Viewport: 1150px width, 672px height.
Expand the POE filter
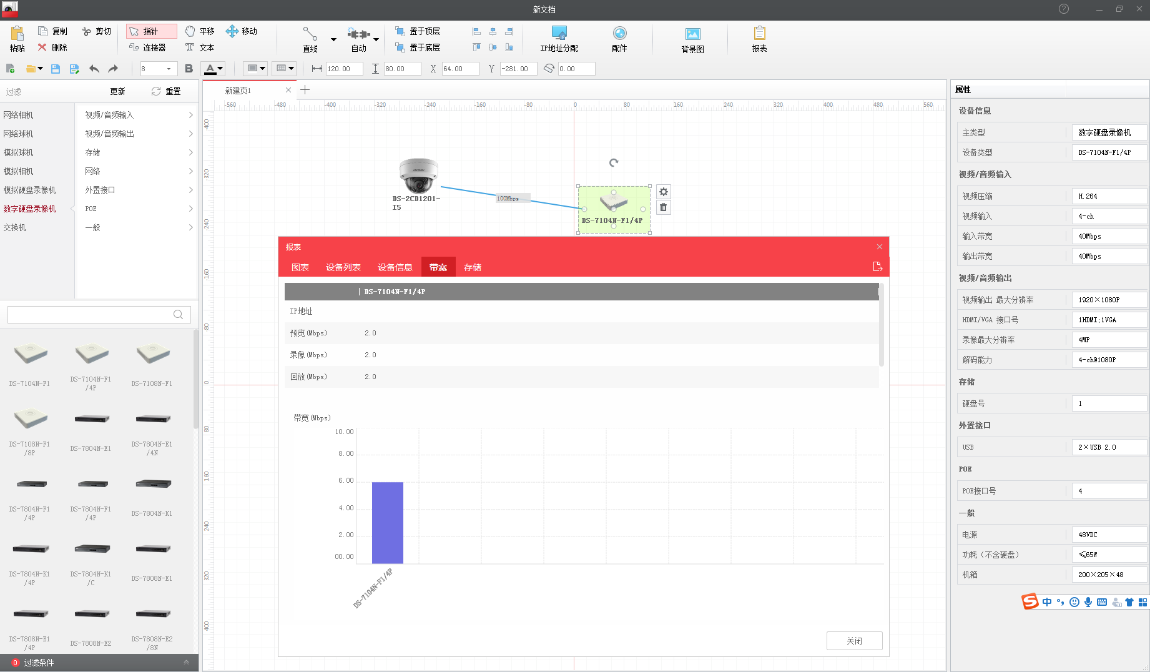[139, 209]
